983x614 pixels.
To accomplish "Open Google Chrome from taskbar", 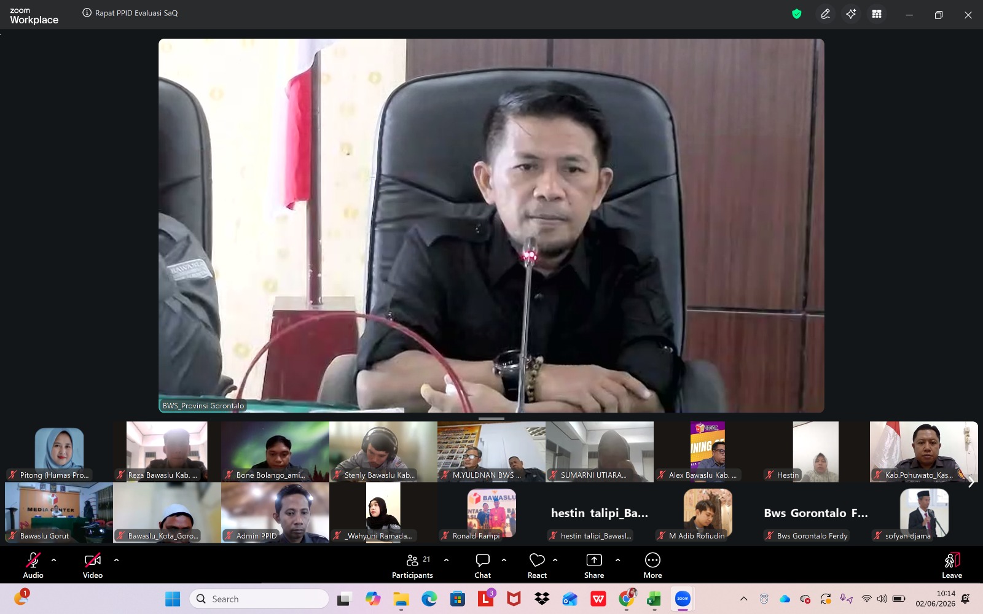I will (x=626, y=599).
